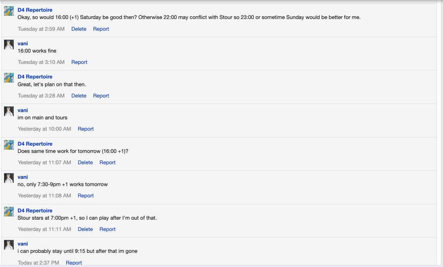This screenshot has width=443, height=267.
Task: Delete the Tuesday 2:59 AM comment
Action: pyautogui.click(x=79, y=29)
